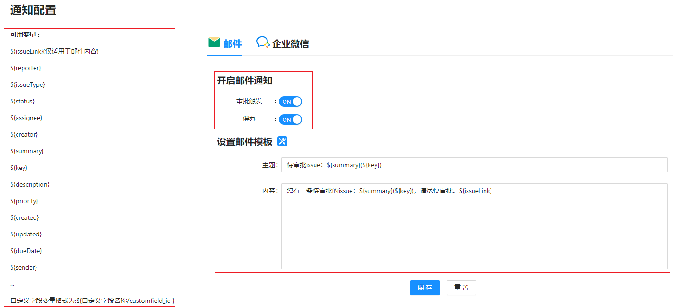Select the ${dueDate} variable
The image size is (673, 307).
[26, 251]
